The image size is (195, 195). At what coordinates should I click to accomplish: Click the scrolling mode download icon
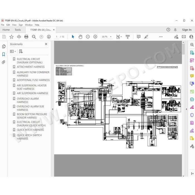(x=128, y=37)
